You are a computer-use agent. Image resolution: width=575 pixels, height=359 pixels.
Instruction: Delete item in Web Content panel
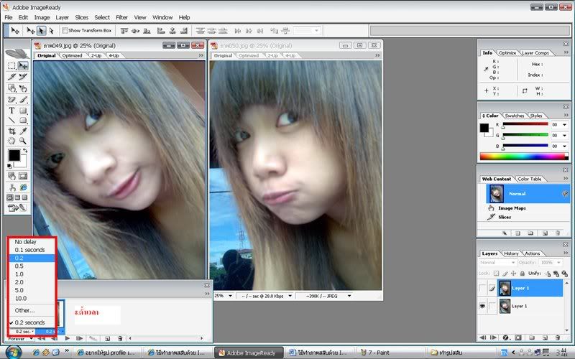[x=558, y=233]
